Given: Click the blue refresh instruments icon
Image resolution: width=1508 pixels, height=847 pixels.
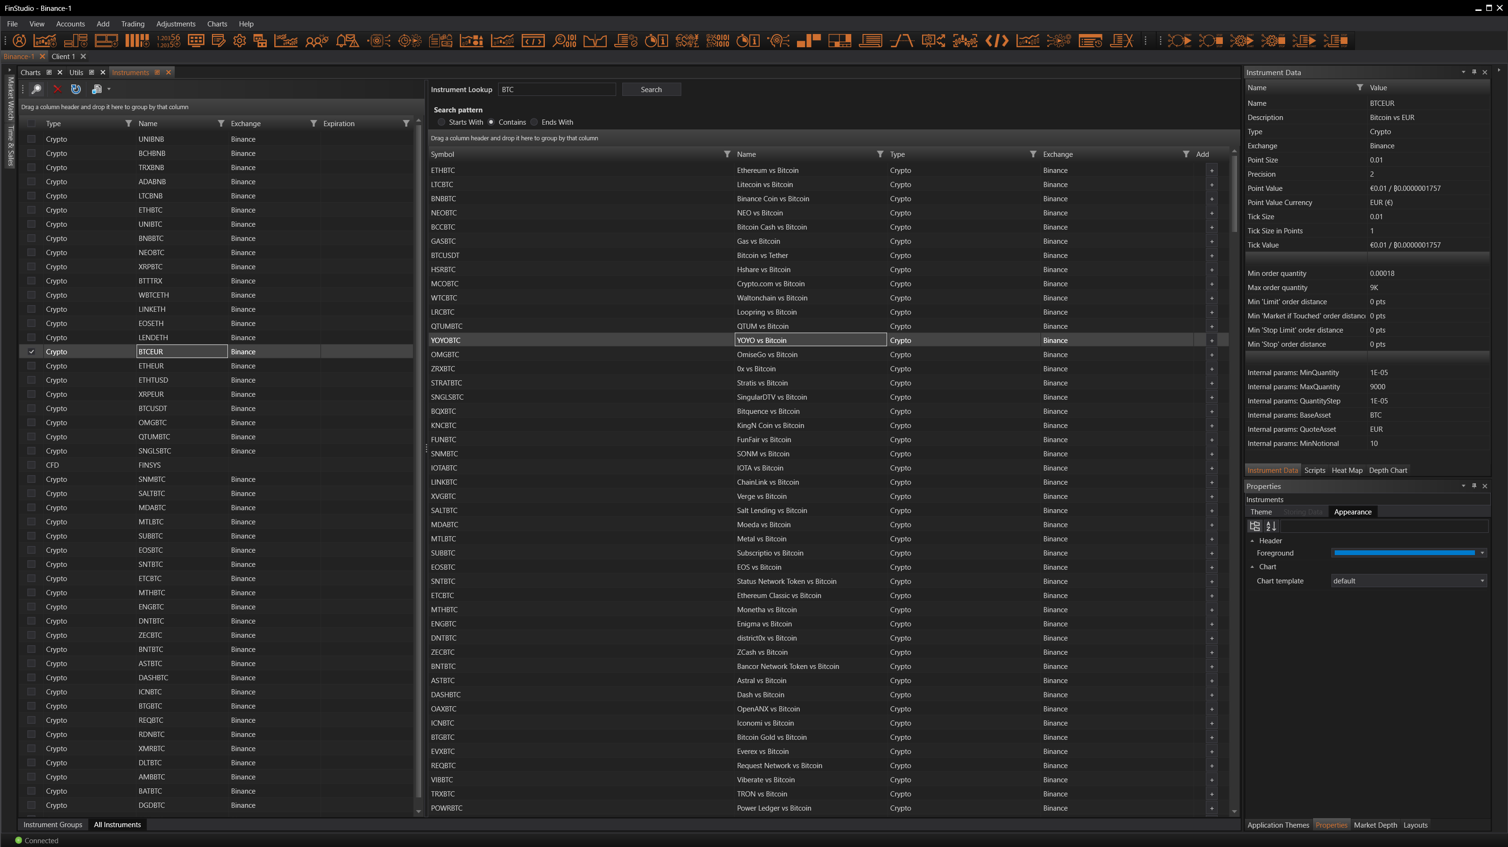Looking at the screenshot, I should click(76, 89).
